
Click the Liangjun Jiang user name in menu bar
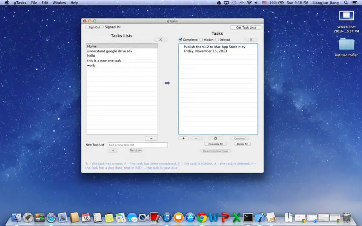[x=325, y=3]
